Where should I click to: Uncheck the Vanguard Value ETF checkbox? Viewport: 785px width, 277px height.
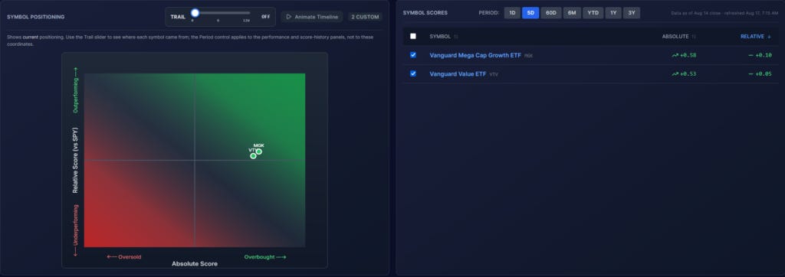point(413,73)
